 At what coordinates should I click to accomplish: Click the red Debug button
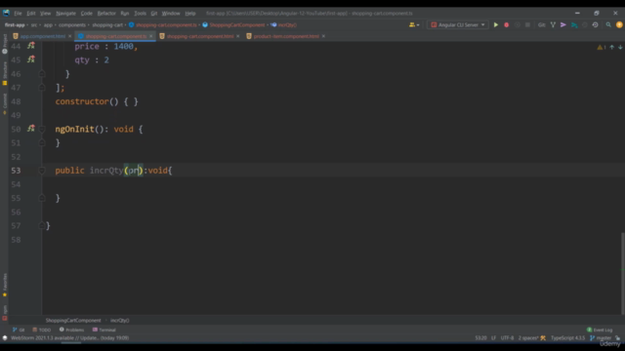[507, 24]
